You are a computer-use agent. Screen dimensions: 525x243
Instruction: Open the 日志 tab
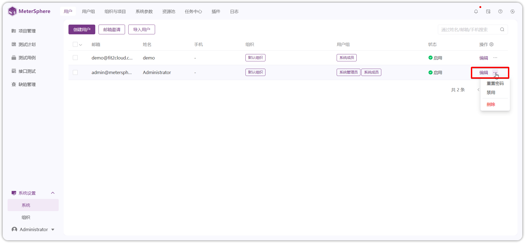(x=234, y=11)
